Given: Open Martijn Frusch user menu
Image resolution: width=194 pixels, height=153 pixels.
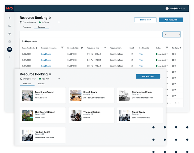Looking at the screenshot, I should click(x=175, y=9).
